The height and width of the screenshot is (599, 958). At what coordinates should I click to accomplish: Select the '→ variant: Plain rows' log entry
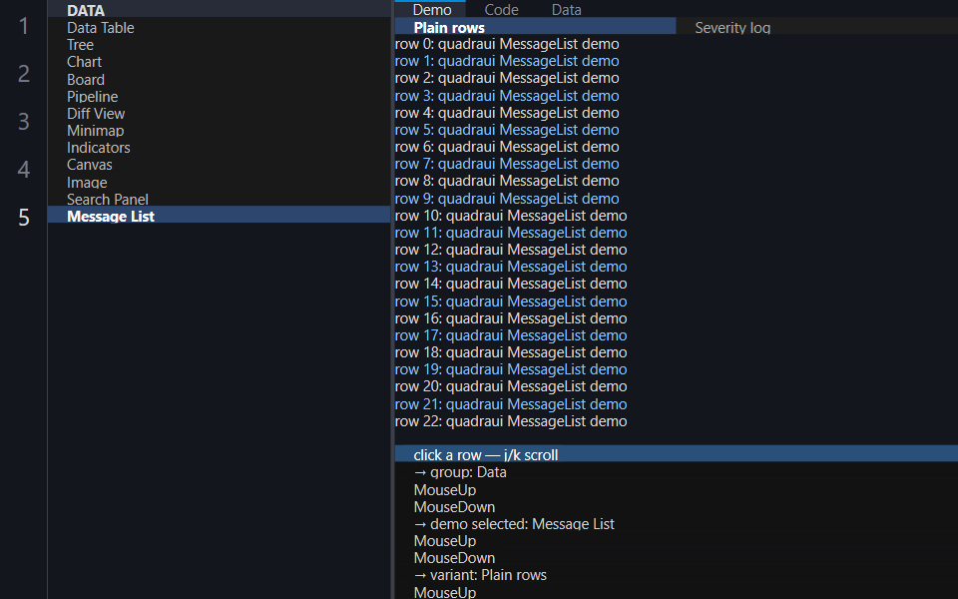point(480,575)
